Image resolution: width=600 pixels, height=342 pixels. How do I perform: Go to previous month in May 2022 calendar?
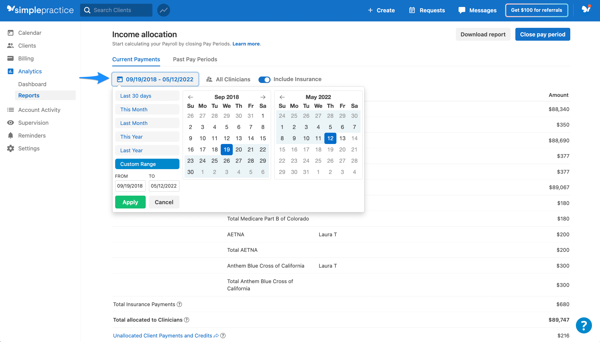click(282, 97)
